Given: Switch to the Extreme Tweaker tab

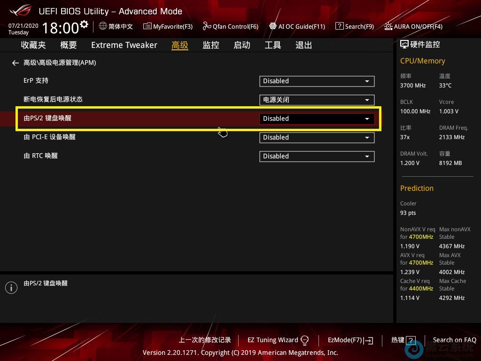Looking at the screenshot, I should pyautogui.click(x=124, y=45).
